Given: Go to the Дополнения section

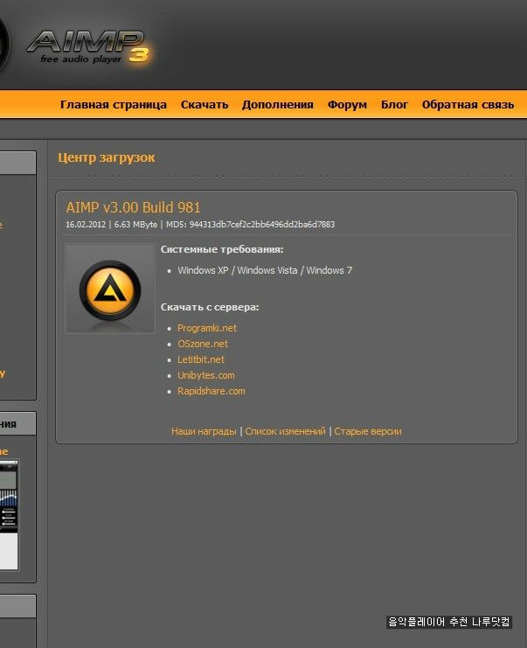Looking at the screenshot, I should pyautogui.click(x=278, y=105).
